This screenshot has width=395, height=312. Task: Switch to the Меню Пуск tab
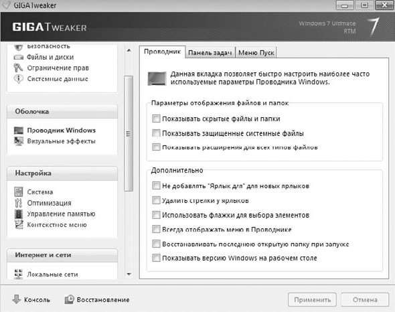tap(256, 53)
